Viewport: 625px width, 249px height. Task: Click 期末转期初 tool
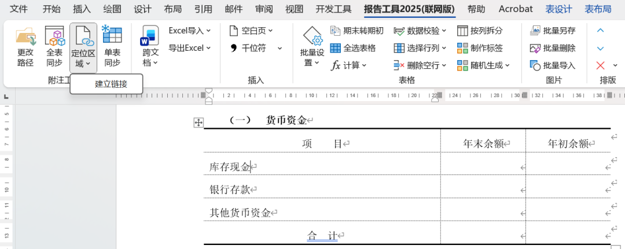pos(356,31)
